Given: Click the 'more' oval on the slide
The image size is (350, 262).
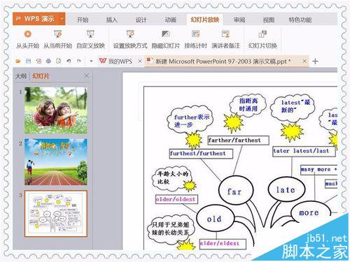Looking at the screenshot, I should (x=310, y=213).
